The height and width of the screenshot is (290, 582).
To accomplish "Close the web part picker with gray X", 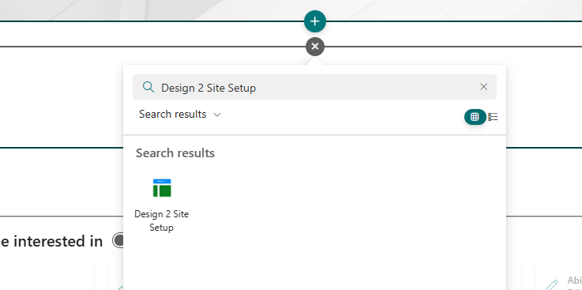I will pyautogui.click(x=315, y=47).
